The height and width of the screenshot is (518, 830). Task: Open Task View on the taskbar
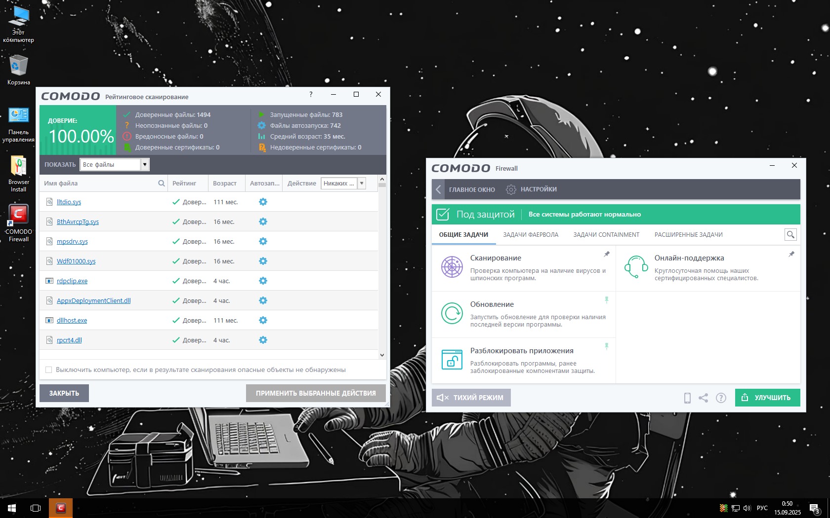tap(36, 508)
